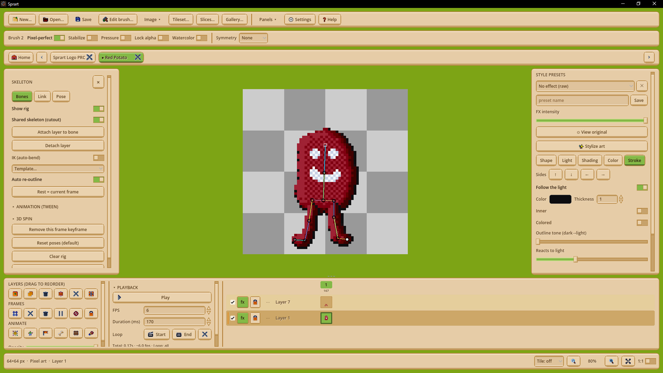Click the trash icon in the Frames row
Image resolution: width=663 pixels, height=373 pixels.
click(x=46, y=314)
